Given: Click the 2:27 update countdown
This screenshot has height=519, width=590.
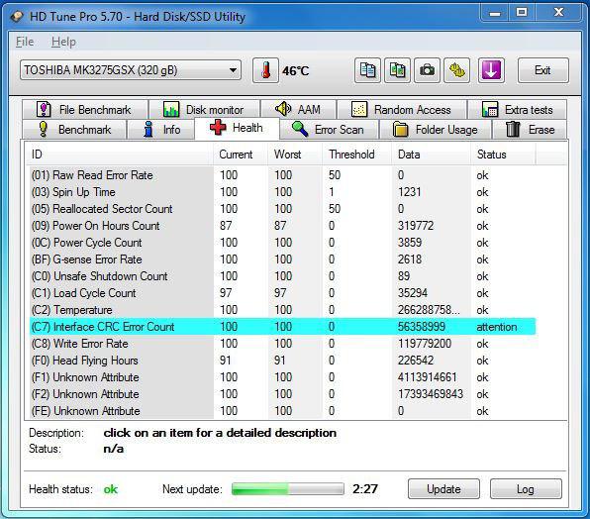Looking at the screenshot, I should [x=365, y=489].
